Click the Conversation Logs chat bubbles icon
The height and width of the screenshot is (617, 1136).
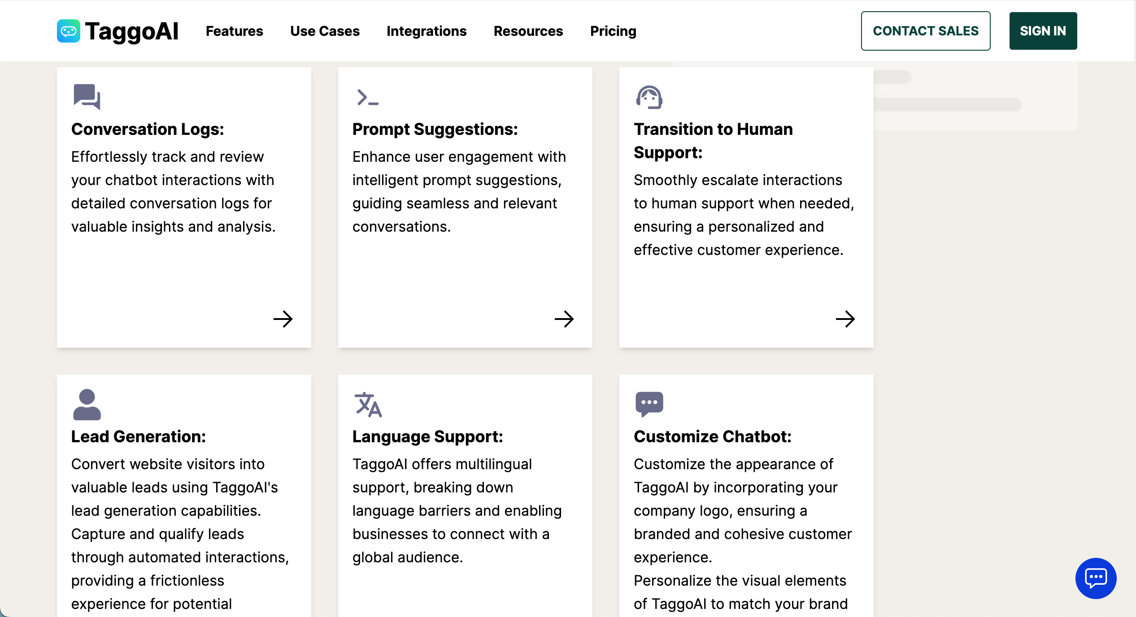point(87,96)
